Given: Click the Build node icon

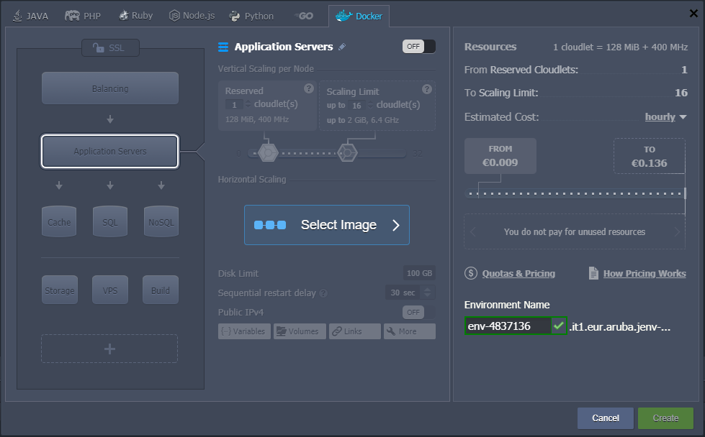Looking at the screenshot, I should (x=160, y=290).
